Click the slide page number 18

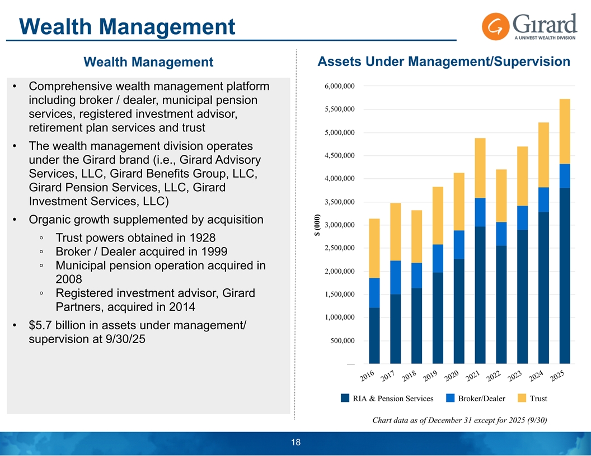(x=295, y=443)
